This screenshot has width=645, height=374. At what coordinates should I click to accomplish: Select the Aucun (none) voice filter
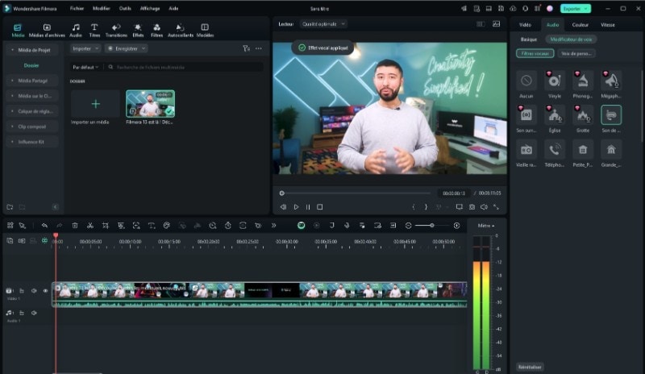point(526,81)
